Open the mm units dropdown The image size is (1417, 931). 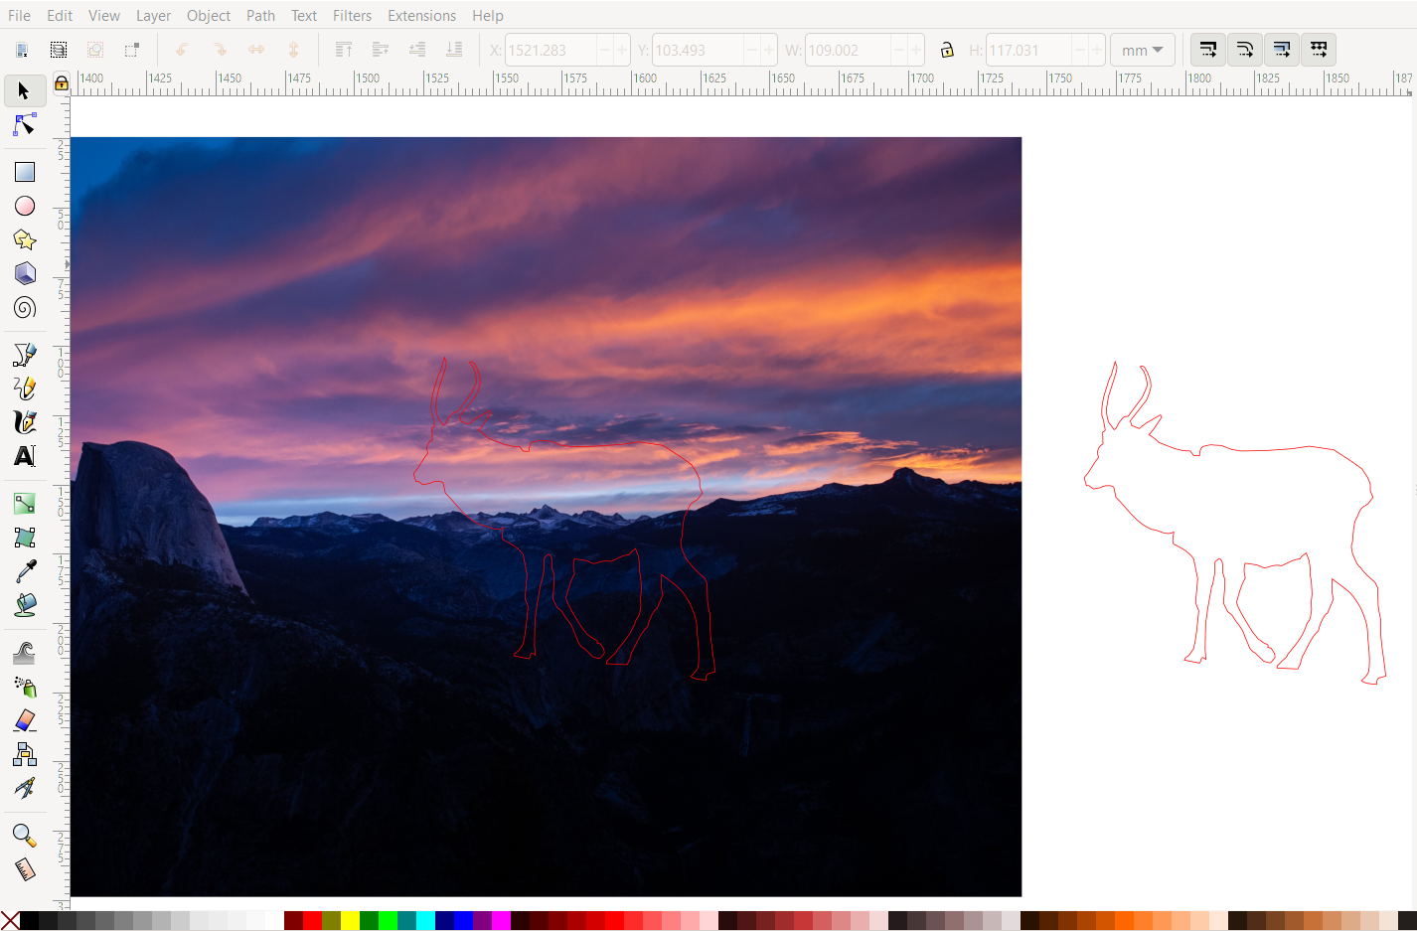coord(1143,50)
